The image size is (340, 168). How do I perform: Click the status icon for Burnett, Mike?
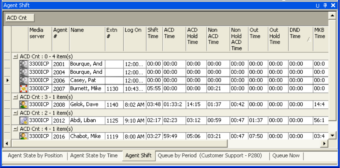[23, 89]
